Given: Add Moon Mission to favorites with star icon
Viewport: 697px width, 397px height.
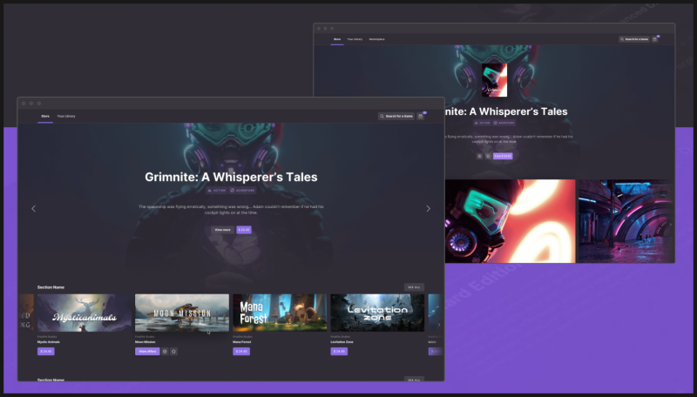Looking at the screenshot, I should coord(173,351).
